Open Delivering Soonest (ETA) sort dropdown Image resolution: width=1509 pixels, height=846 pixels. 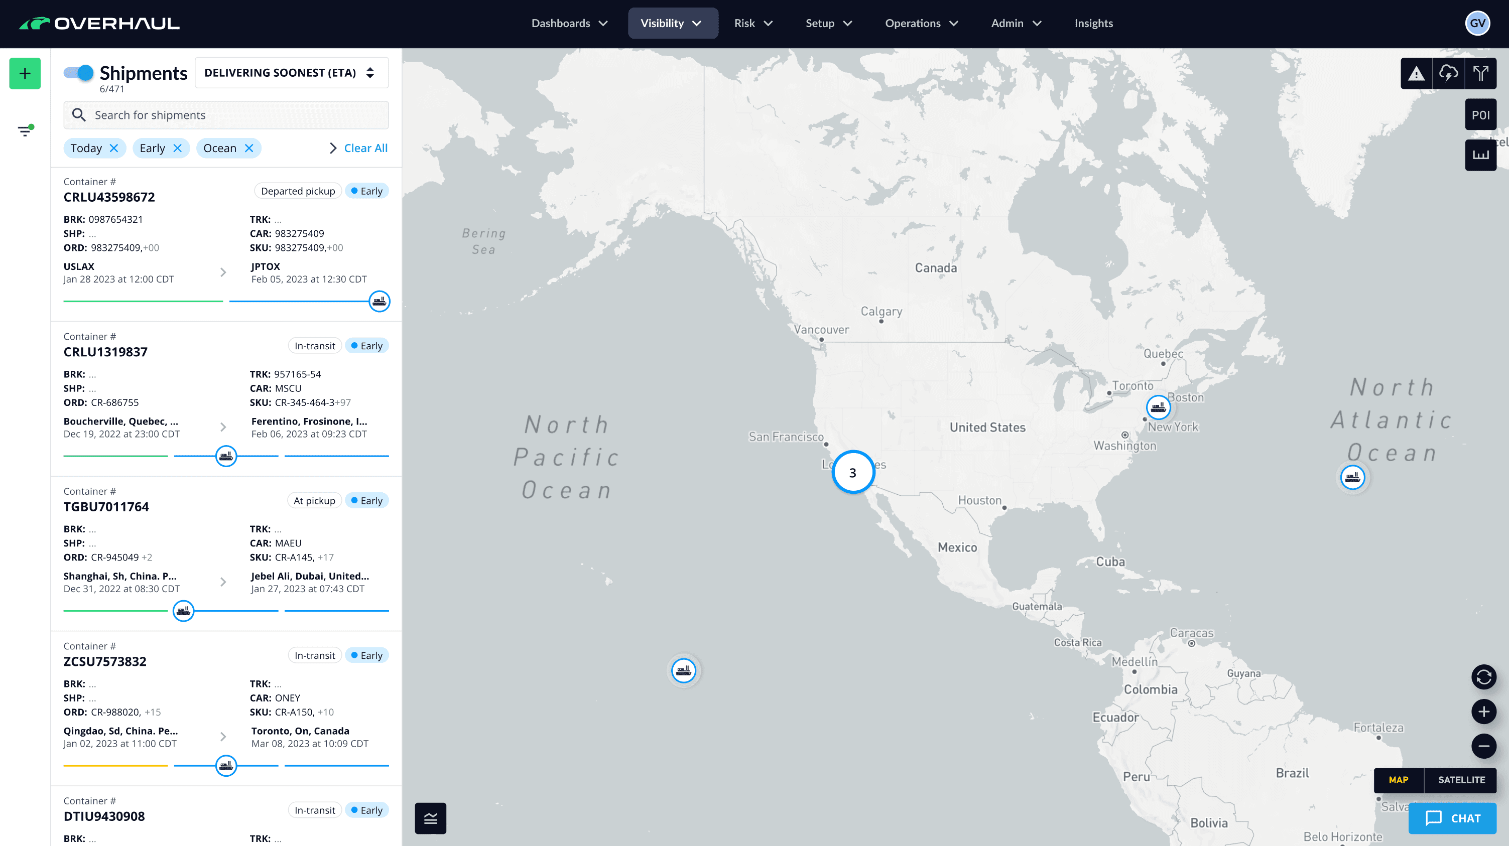tap(291, 73)
